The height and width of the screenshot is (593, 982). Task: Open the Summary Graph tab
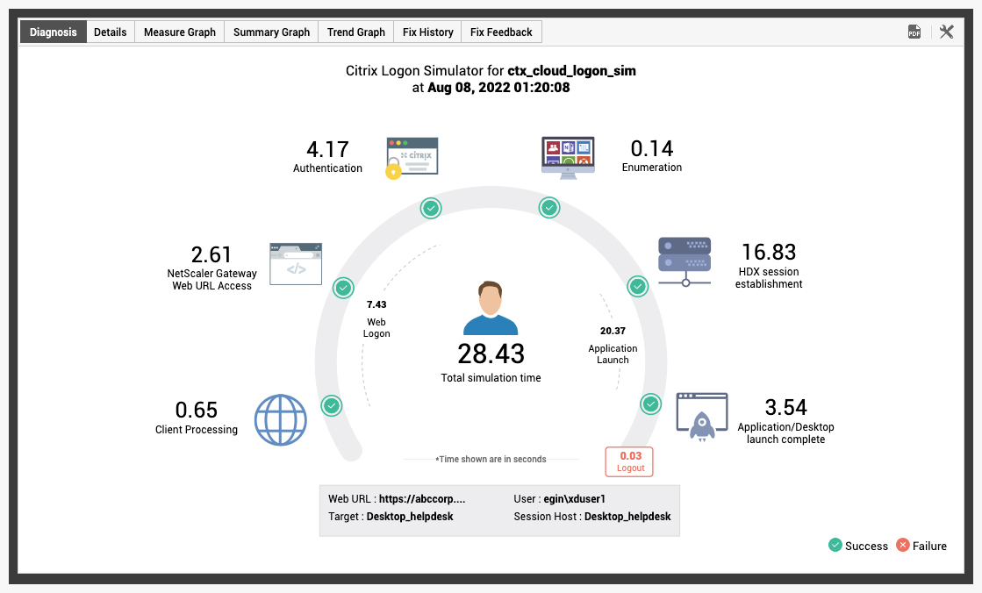coord(271,32)
